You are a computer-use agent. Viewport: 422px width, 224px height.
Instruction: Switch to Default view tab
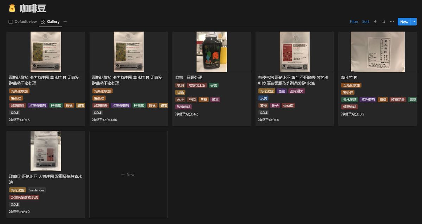tap(23, 22)
